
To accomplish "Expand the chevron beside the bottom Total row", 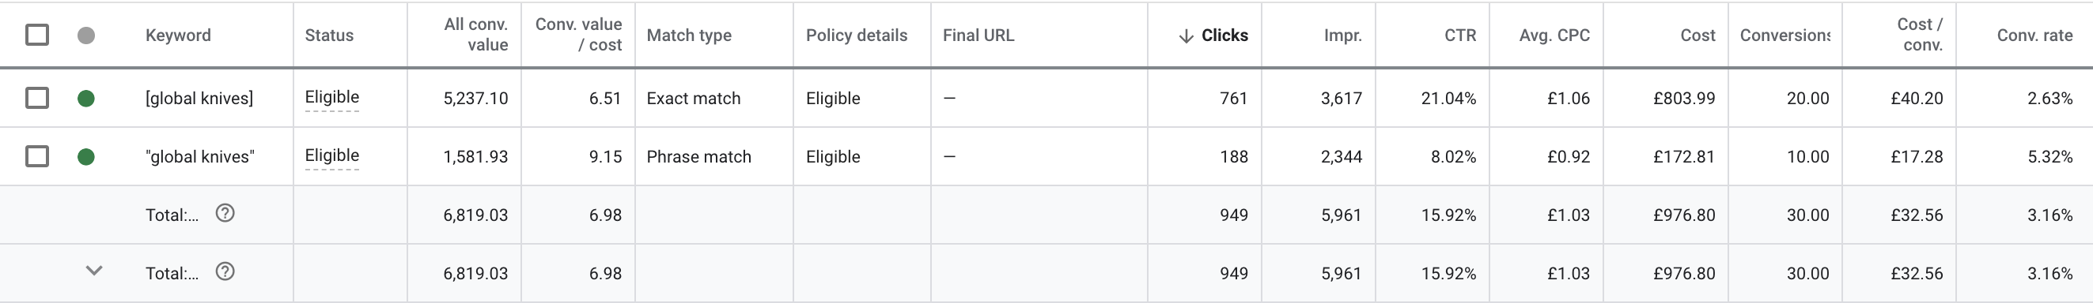I will coord(94,271).
